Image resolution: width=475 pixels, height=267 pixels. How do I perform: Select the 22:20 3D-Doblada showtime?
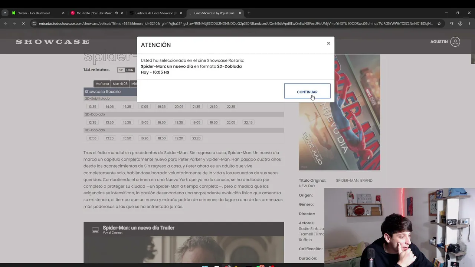coord(196,138)
